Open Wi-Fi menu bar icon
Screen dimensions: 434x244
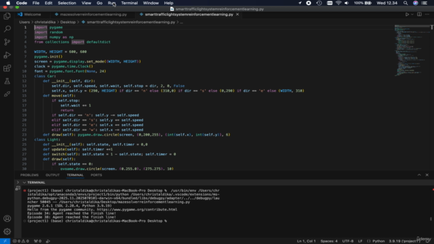point(338,3)
